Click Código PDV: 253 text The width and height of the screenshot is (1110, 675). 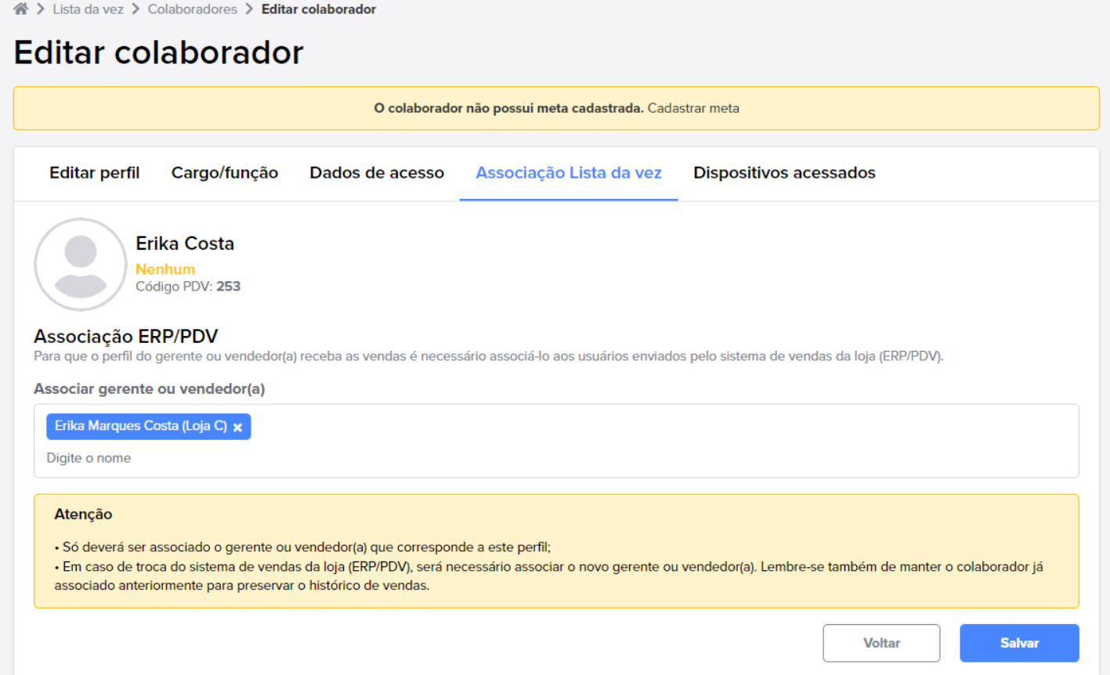click(188, 287)
